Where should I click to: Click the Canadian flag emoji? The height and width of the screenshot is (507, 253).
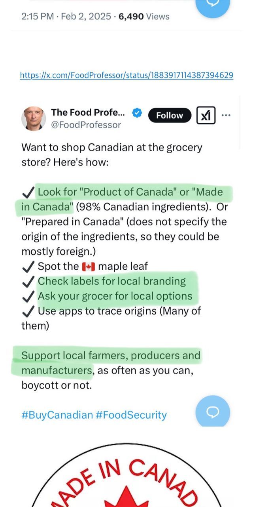89,267
